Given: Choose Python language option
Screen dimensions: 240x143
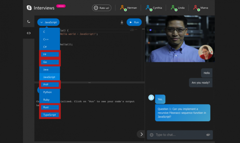Looking at the screenshot, I should tap(50, 92).
